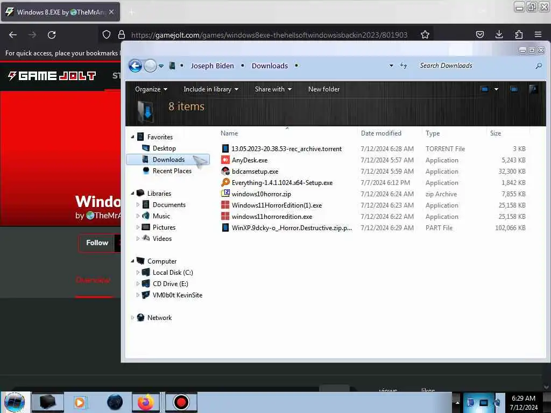Screen dimensions: 551x413
Task: Sort by the Size column header
Action: (496, 133)
